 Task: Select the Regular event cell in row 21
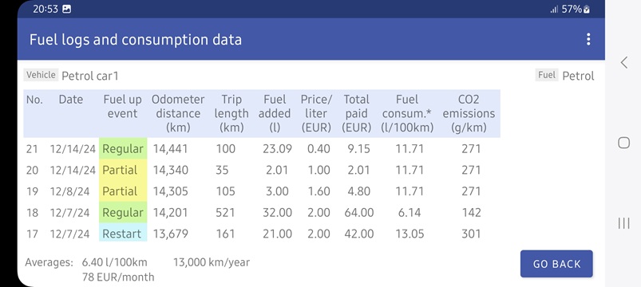123,148
